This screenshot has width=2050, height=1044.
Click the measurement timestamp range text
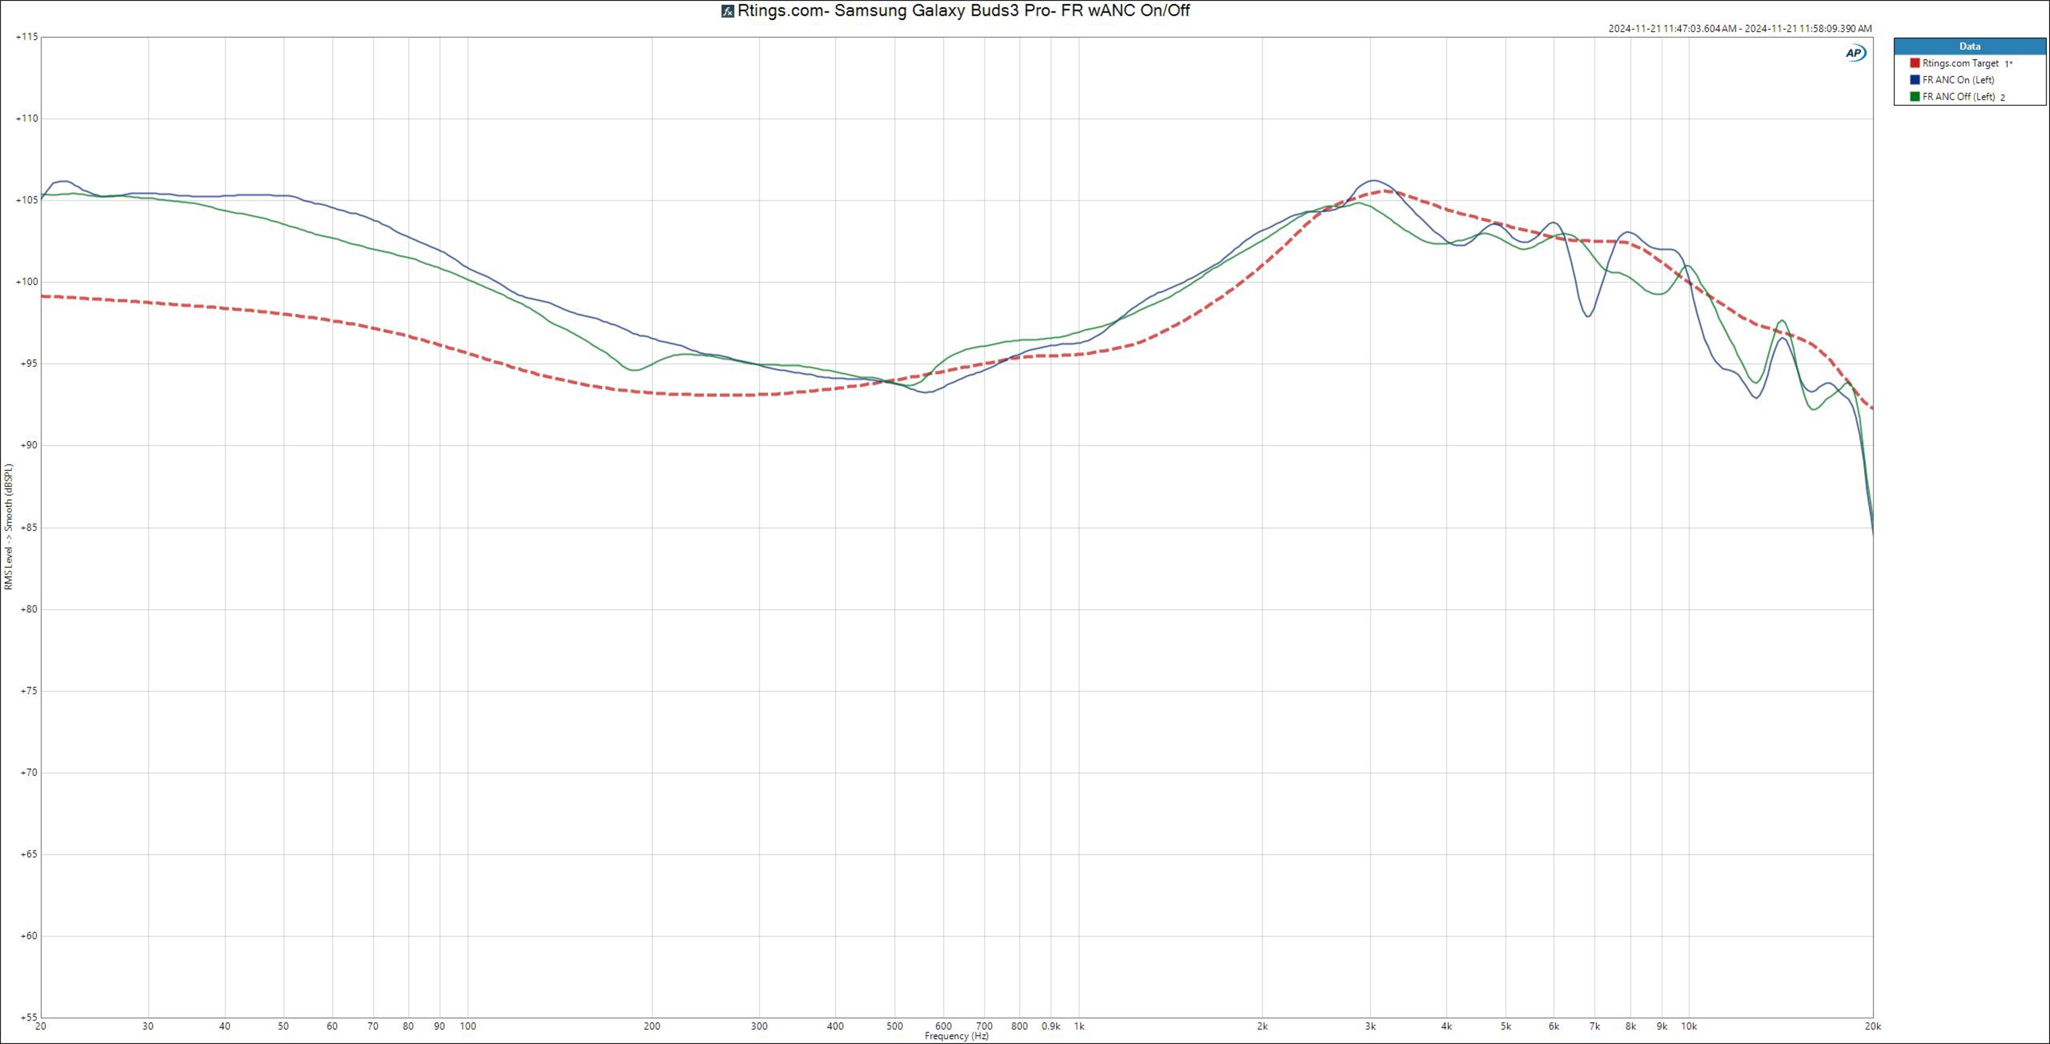(1740, 29)
